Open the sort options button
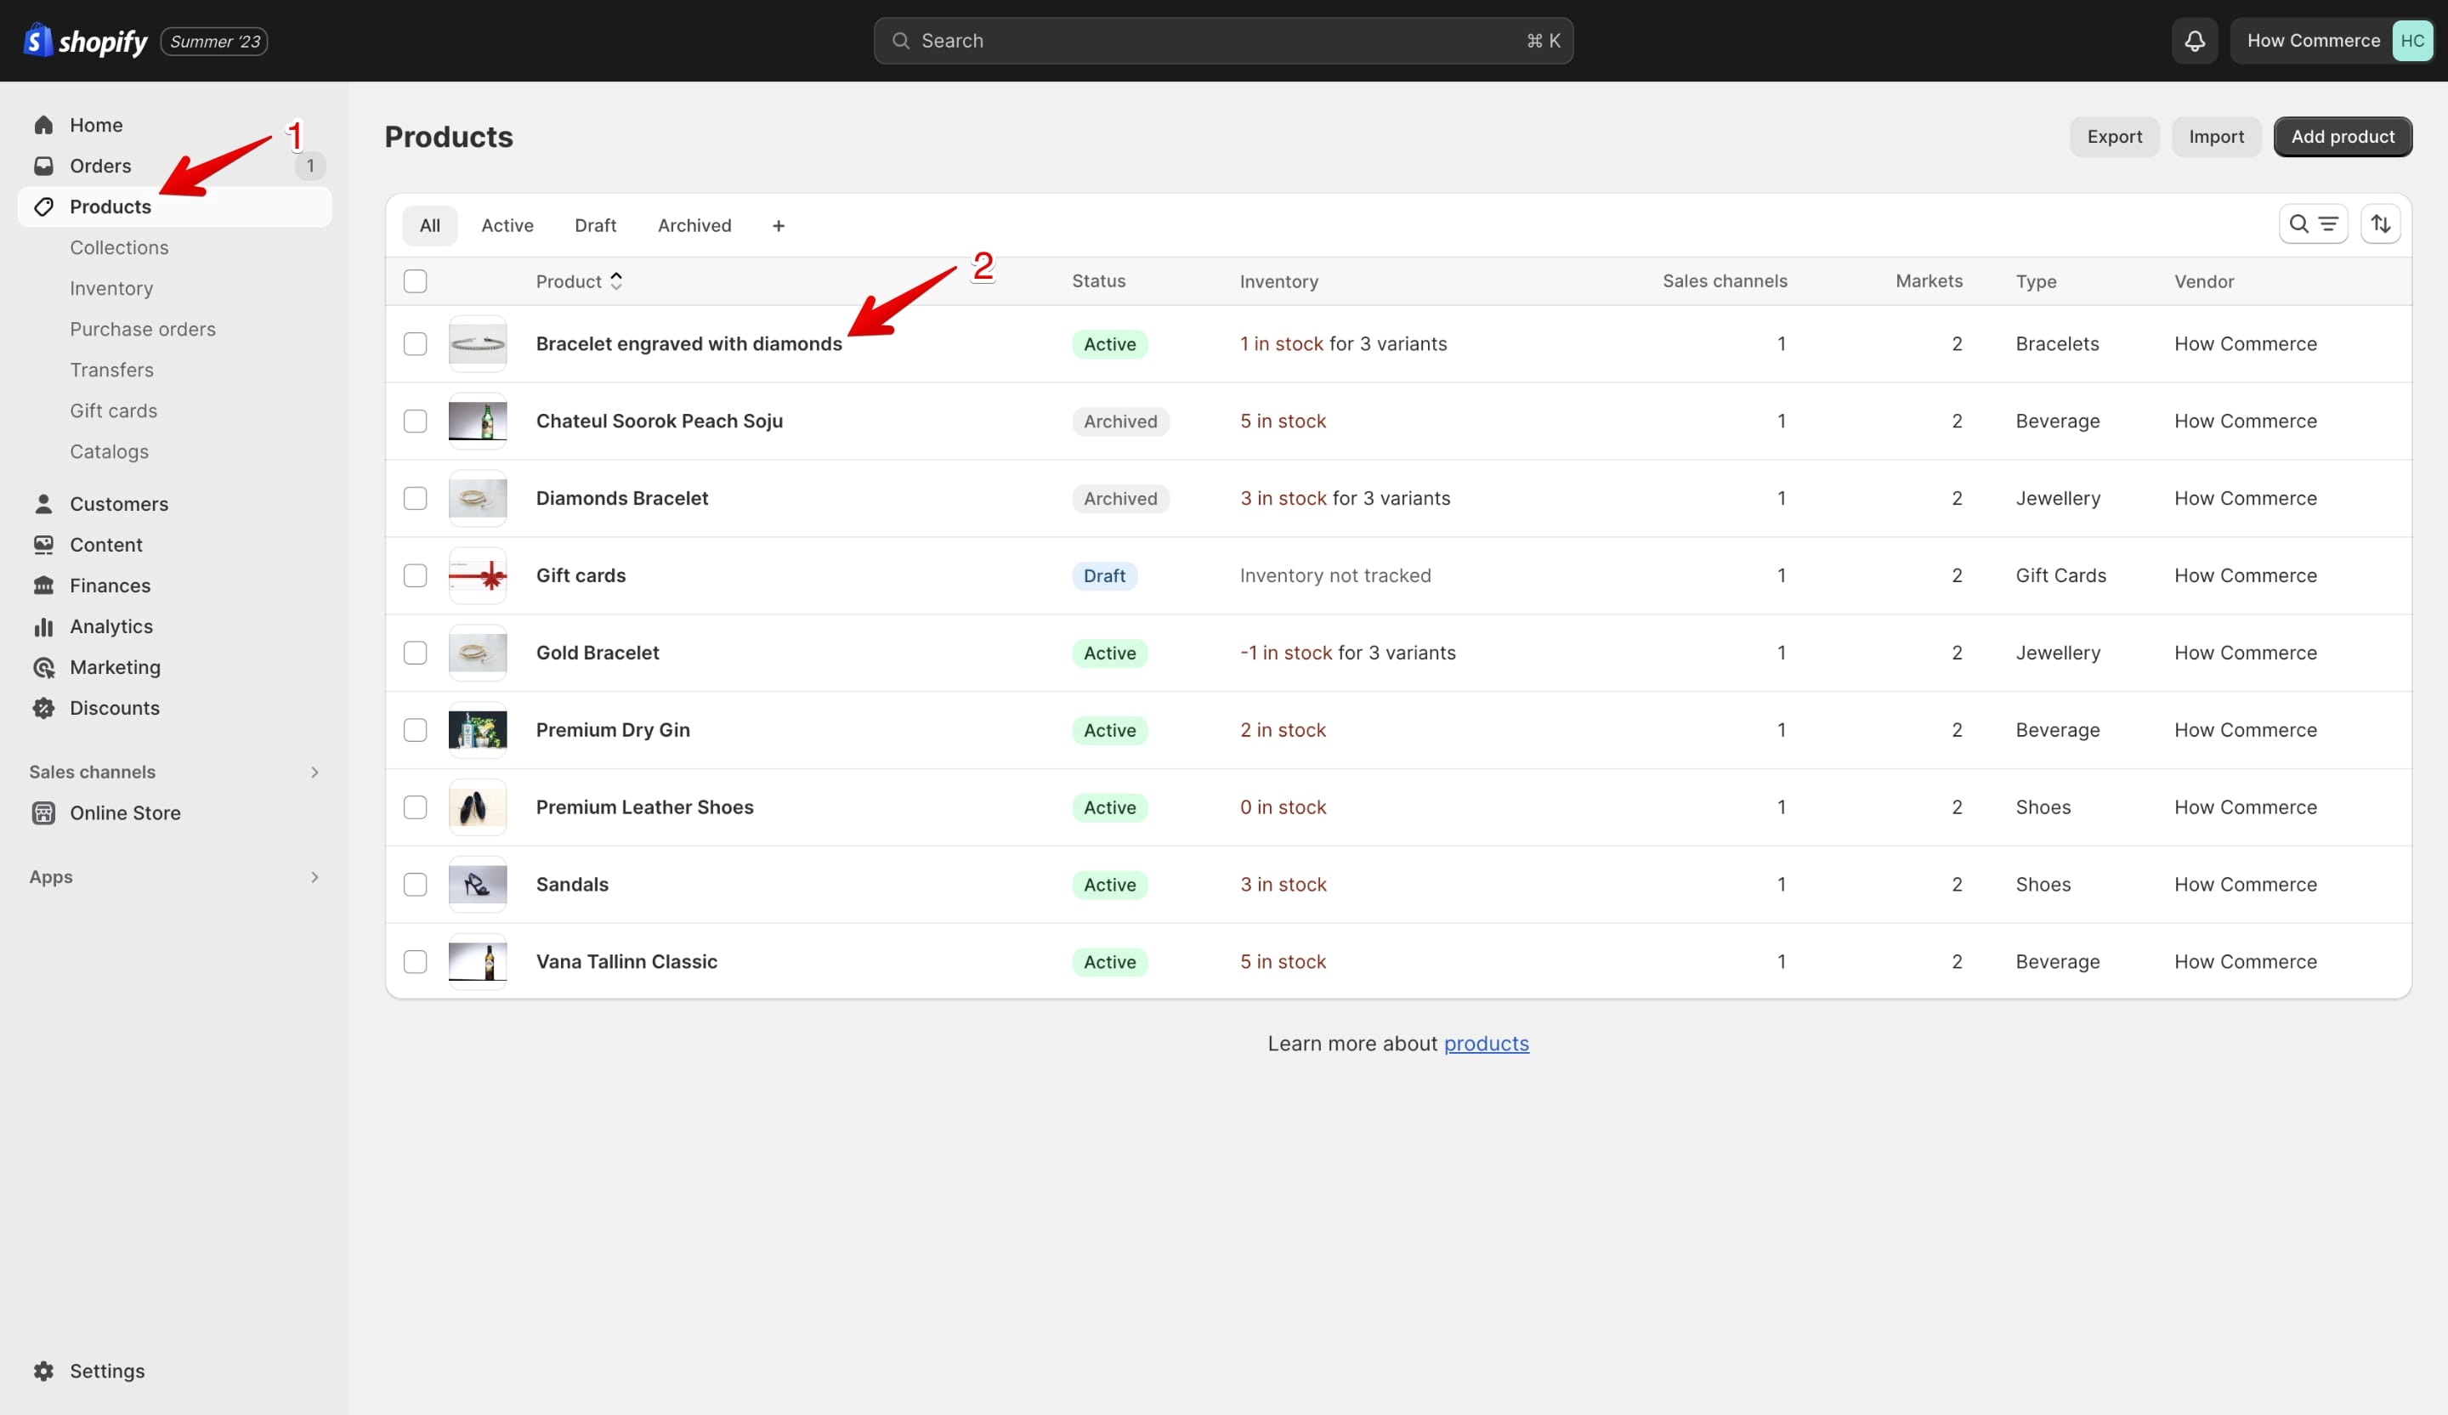 coord(2380,224)
